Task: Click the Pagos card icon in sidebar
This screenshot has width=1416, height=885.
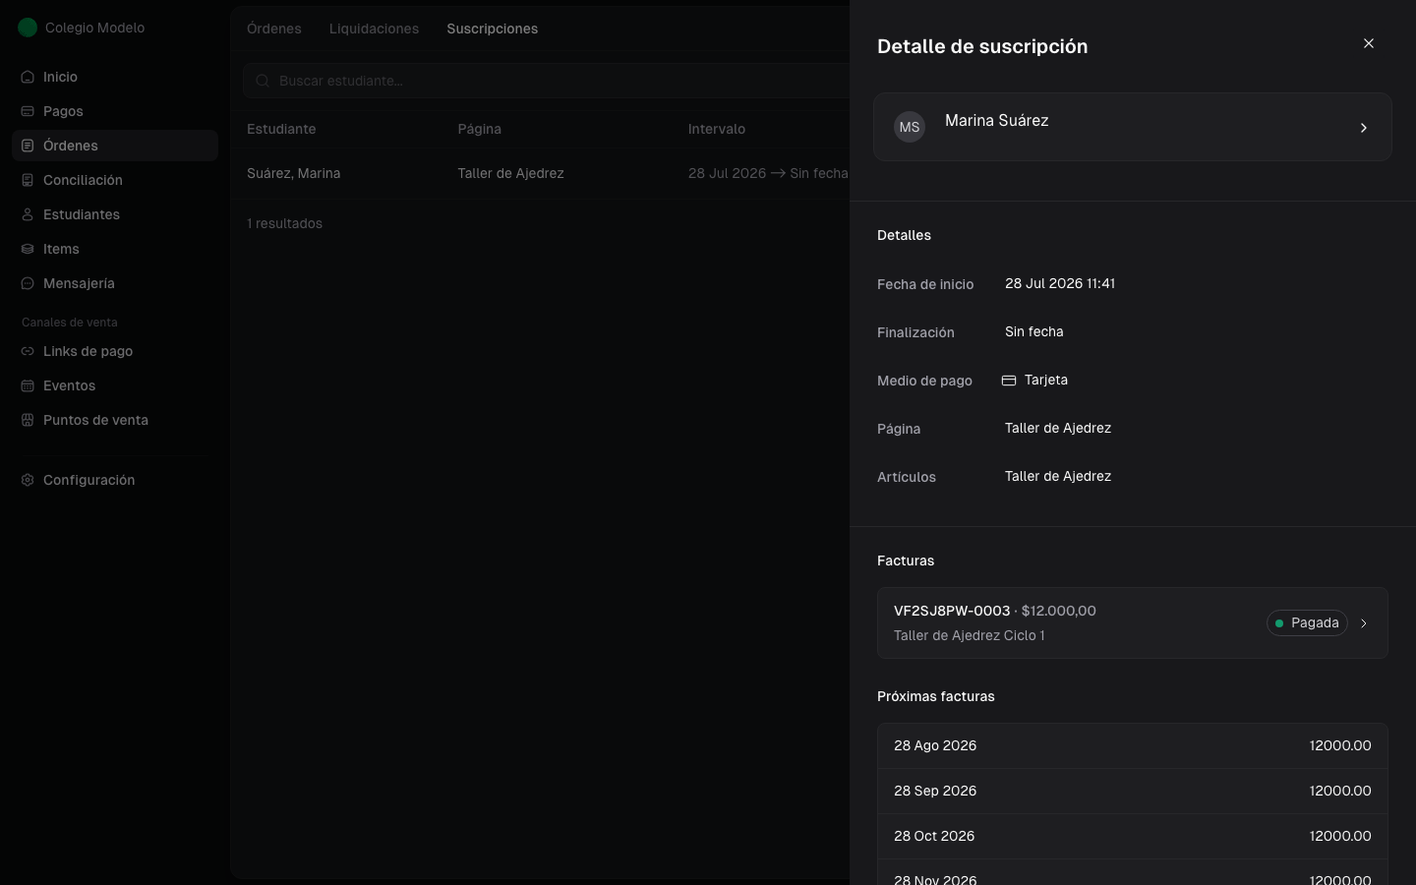Action: coord(28,111)
